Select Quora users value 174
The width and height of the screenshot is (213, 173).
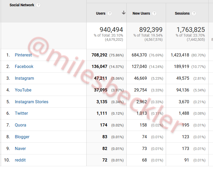104,125
